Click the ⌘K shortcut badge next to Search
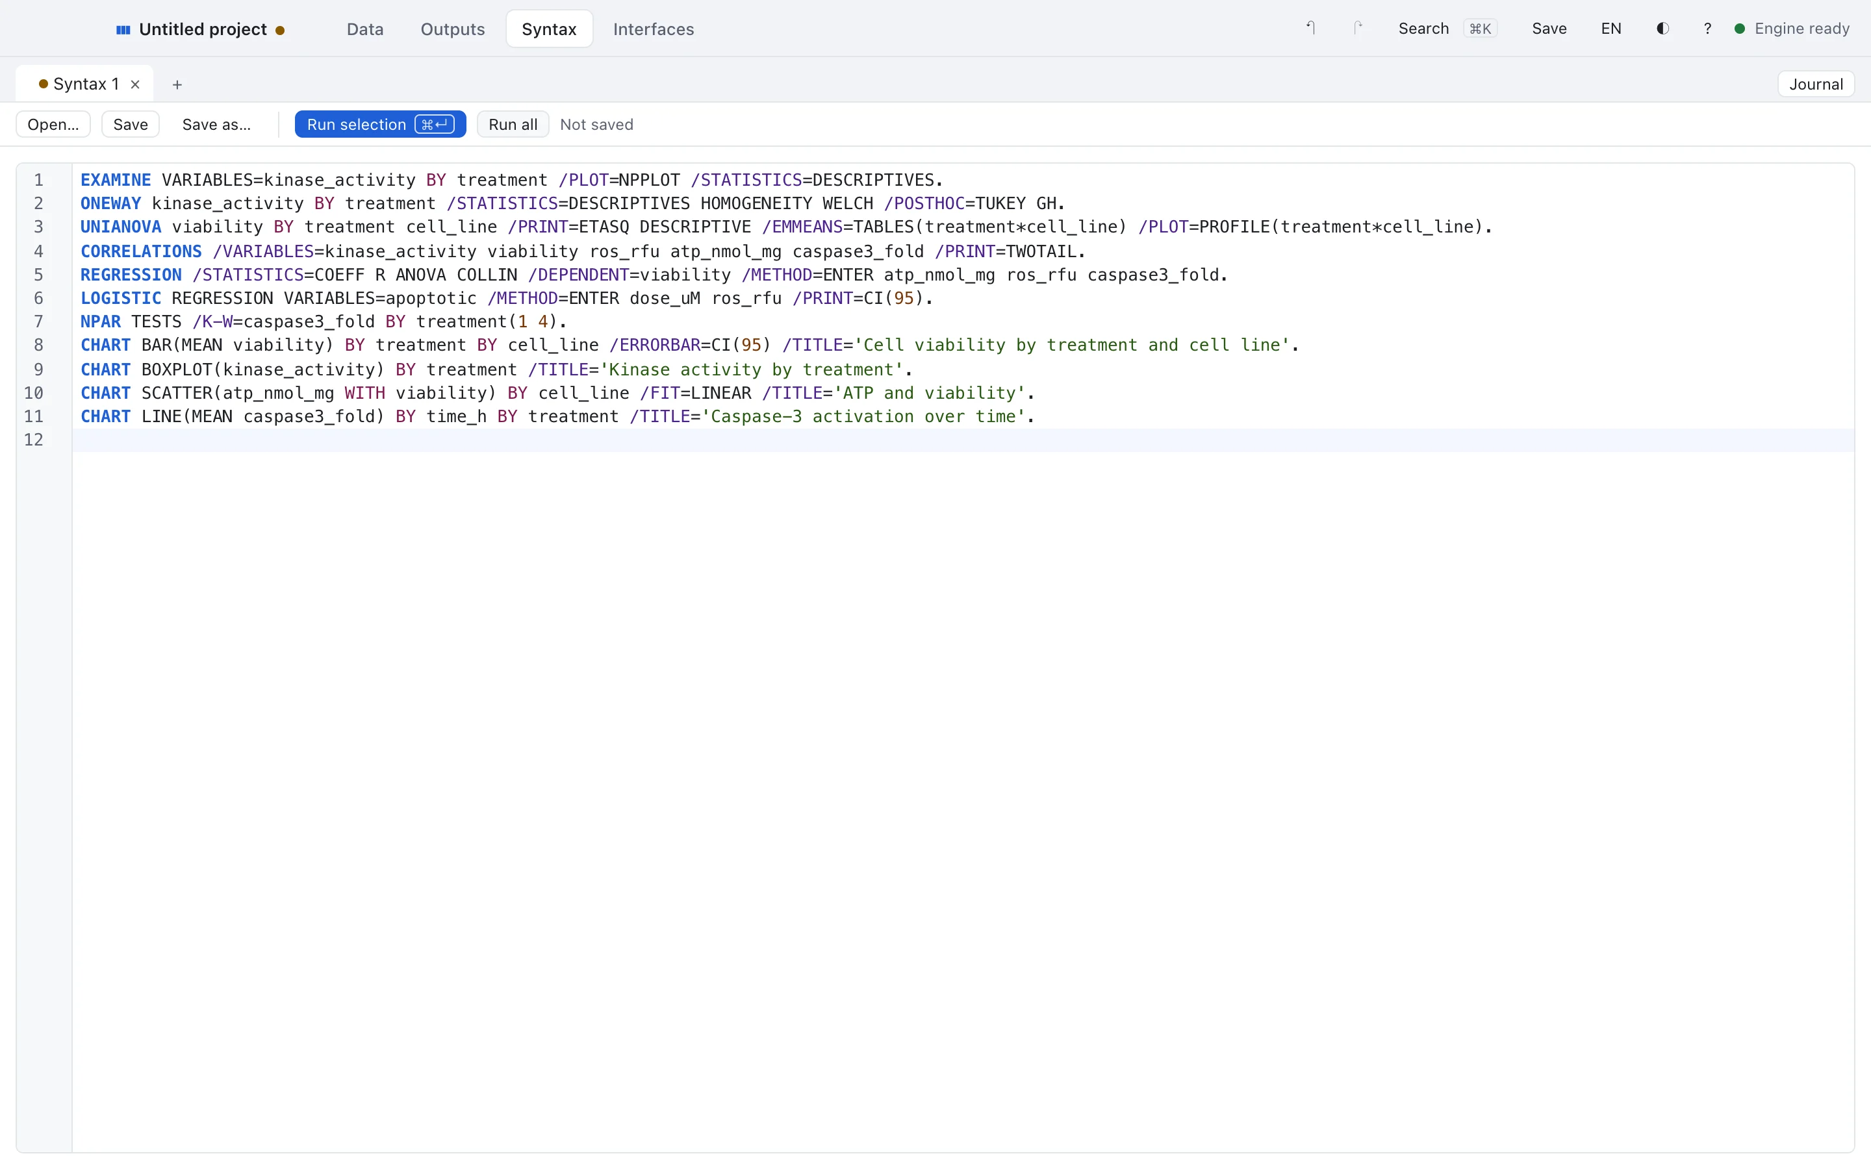Image resolution: width=1871 pixels, height=1169 pixels. point(1480,29)
